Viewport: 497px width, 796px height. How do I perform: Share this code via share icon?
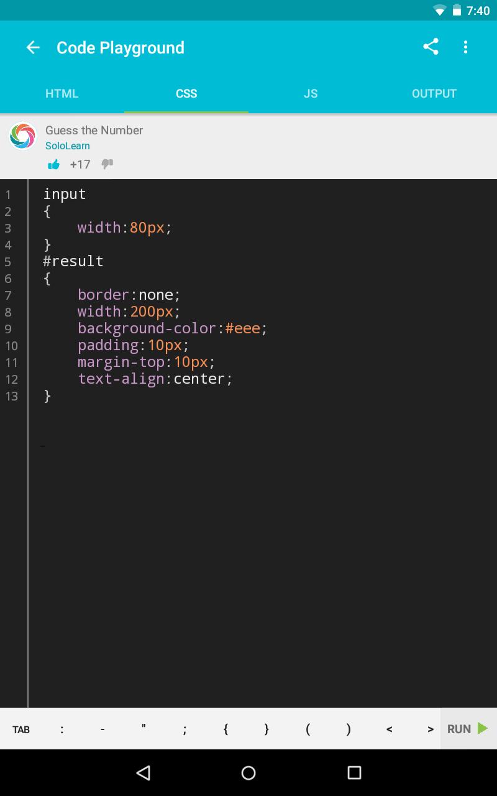pos(431,47)
